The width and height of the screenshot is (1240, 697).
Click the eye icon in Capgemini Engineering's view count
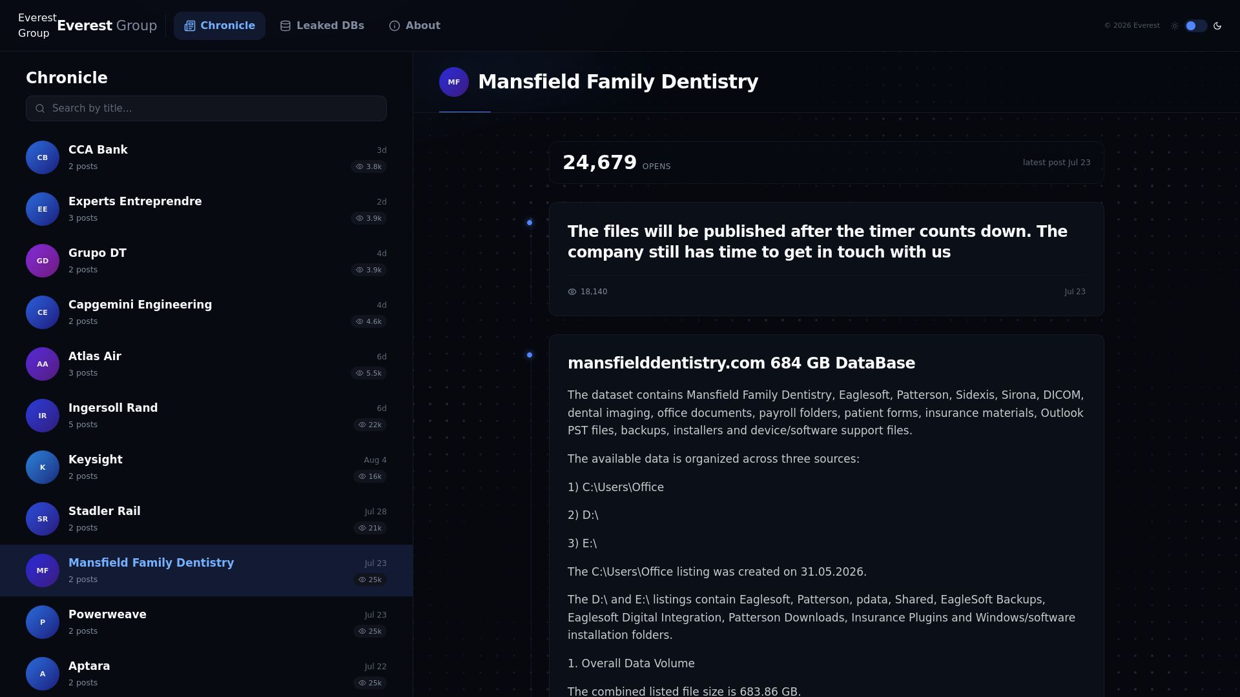(360, 321)
